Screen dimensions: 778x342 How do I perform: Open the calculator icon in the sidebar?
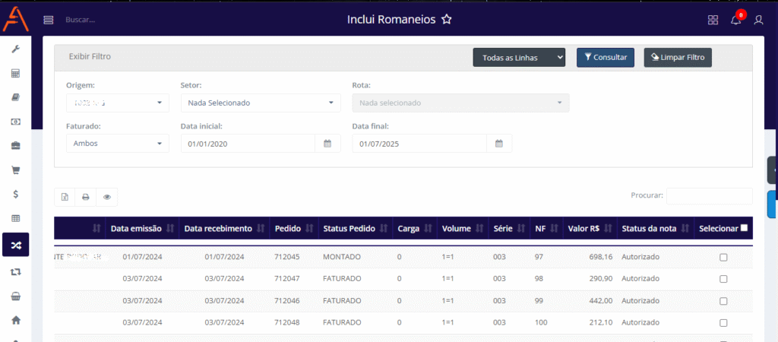point(15,74)
